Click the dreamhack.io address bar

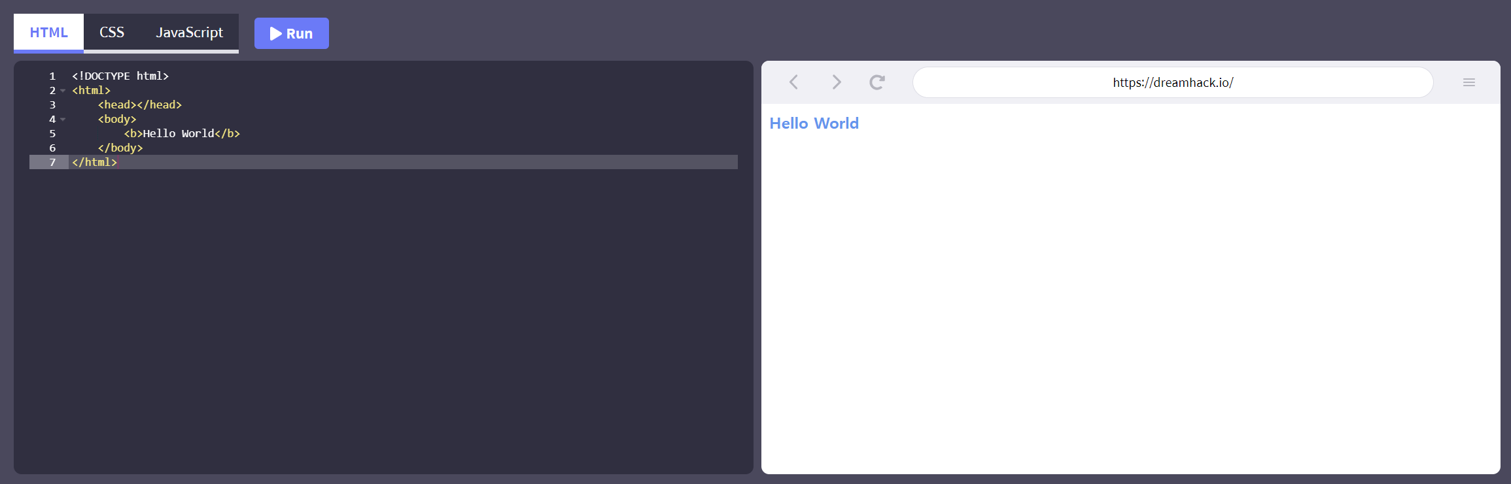pos(1173,82)
